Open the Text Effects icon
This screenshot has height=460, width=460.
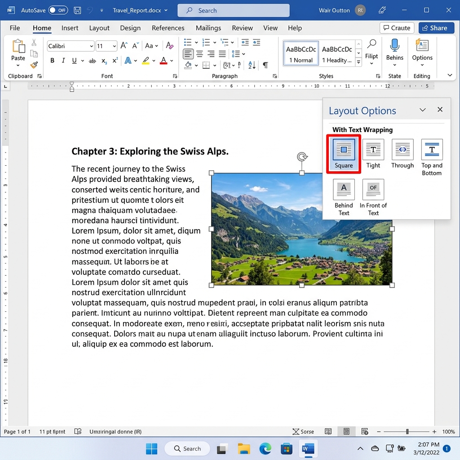click(128, 61)
